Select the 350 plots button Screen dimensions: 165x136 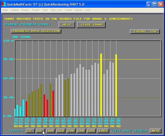[91, 131]
